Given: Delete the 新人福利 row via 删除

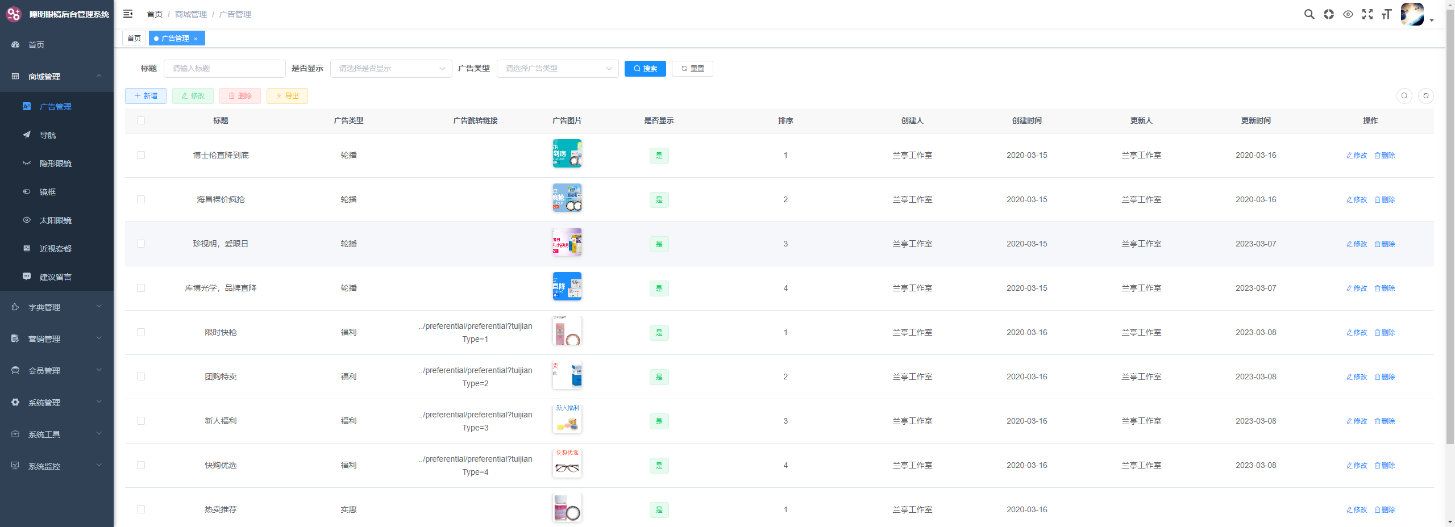Looking at the screenshot, I should pyautogui.click(x=1385, y=421).
